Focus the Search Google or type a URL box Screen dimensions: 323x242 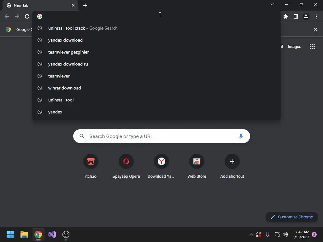click(x=161, y=136)
